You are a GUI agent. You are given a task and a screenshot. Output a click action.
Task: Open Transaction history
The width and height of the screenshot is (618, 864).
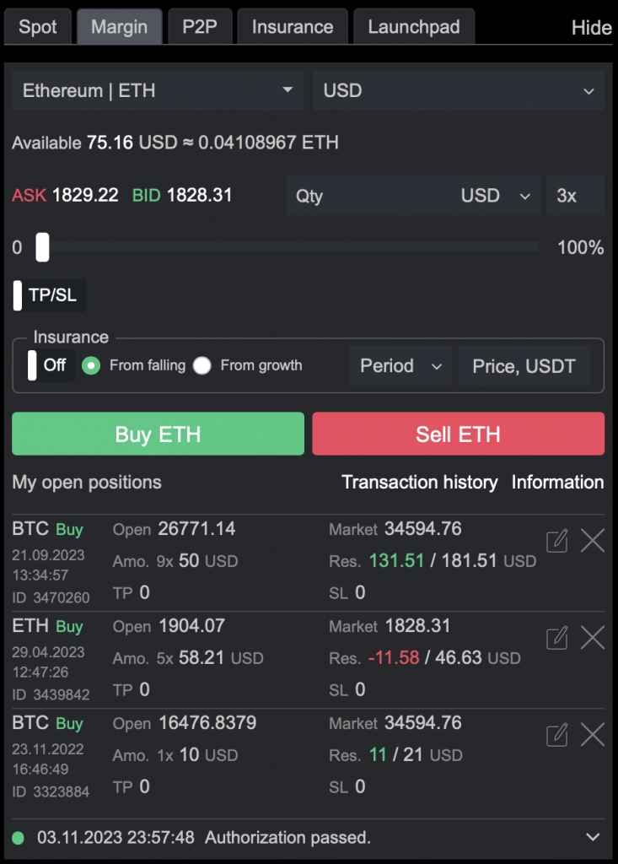pos(420,482)
